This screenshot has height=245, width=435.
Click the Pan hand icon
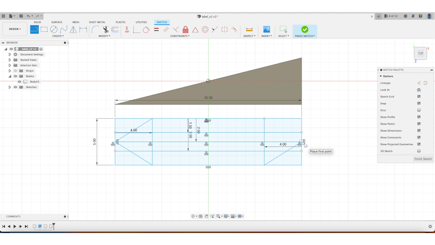point(206,216)
